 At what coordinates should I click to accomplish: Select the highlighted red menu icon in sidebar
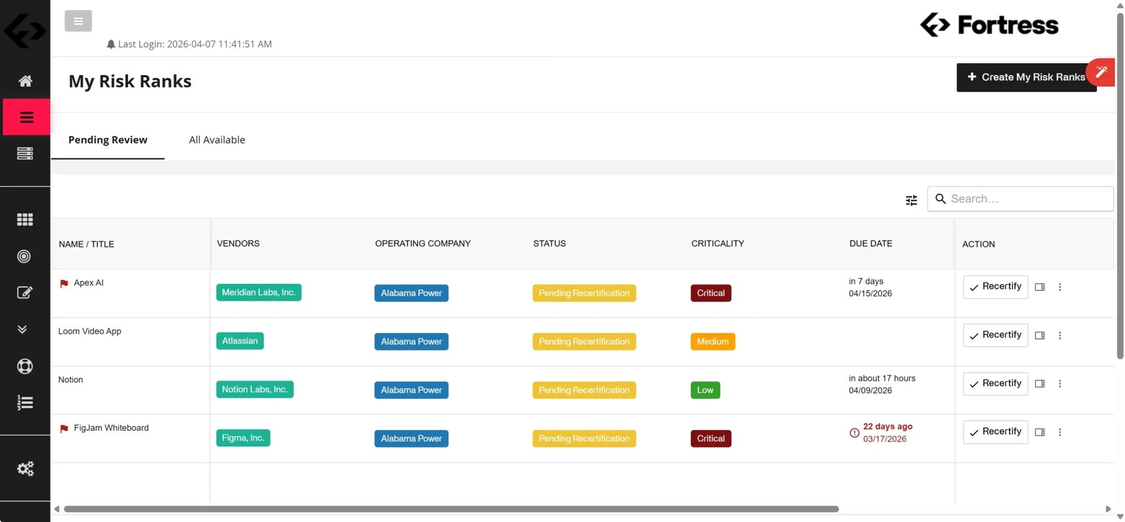coord(26,117)
